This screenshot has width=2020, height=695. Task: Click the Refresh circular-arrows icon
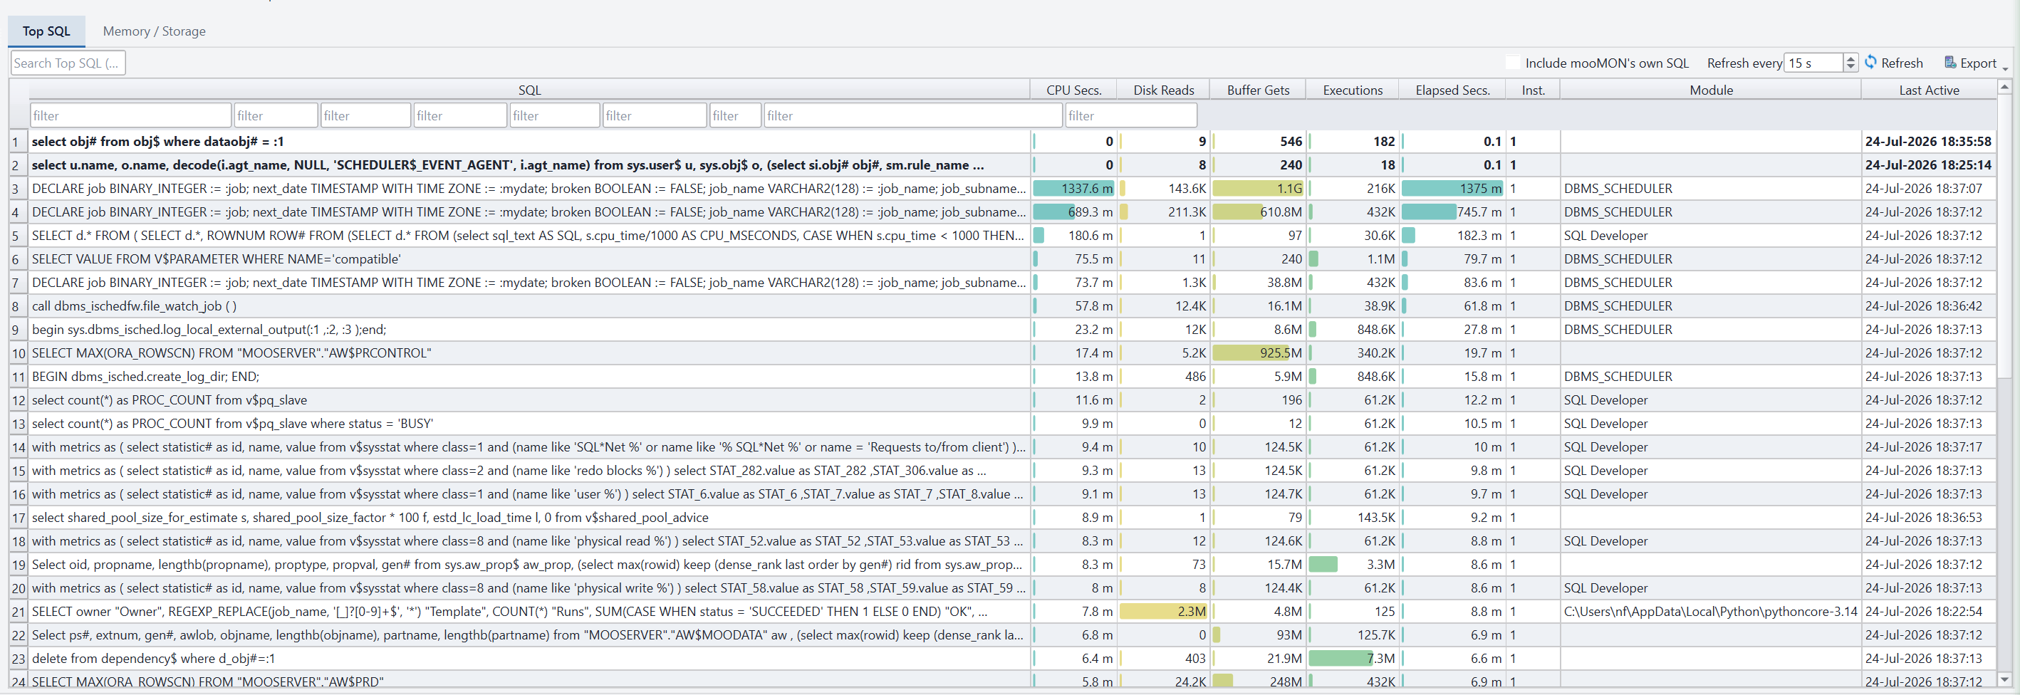1870,62
